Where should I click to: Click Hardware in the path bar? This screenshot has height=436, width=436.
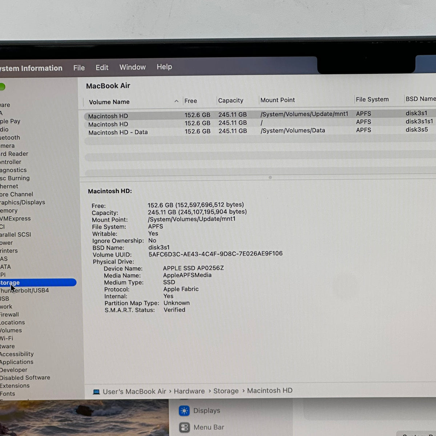189,391
